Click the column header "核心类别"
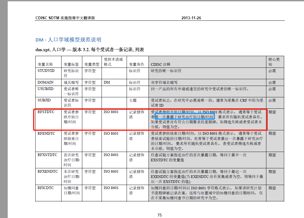 point(274,62)
